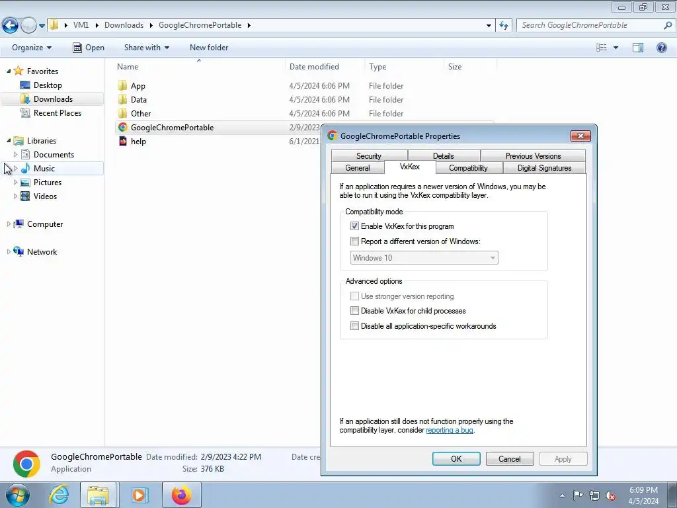The image size is (677, 508).
Task: Open the address bar history dropdown
Action: point(489,26)
